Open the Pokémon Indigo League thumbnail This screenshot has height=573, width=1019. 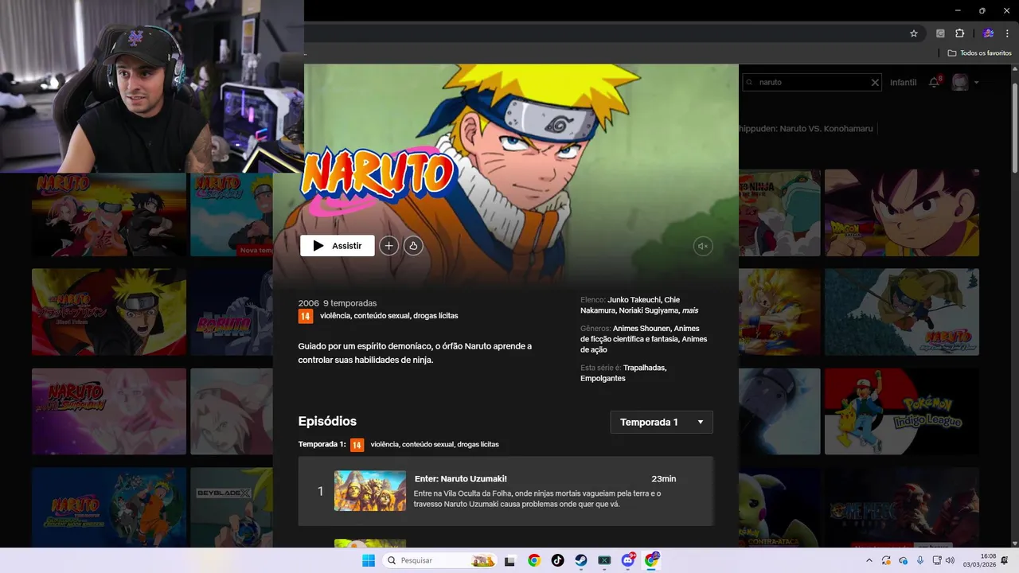click(x=901, y=411)
